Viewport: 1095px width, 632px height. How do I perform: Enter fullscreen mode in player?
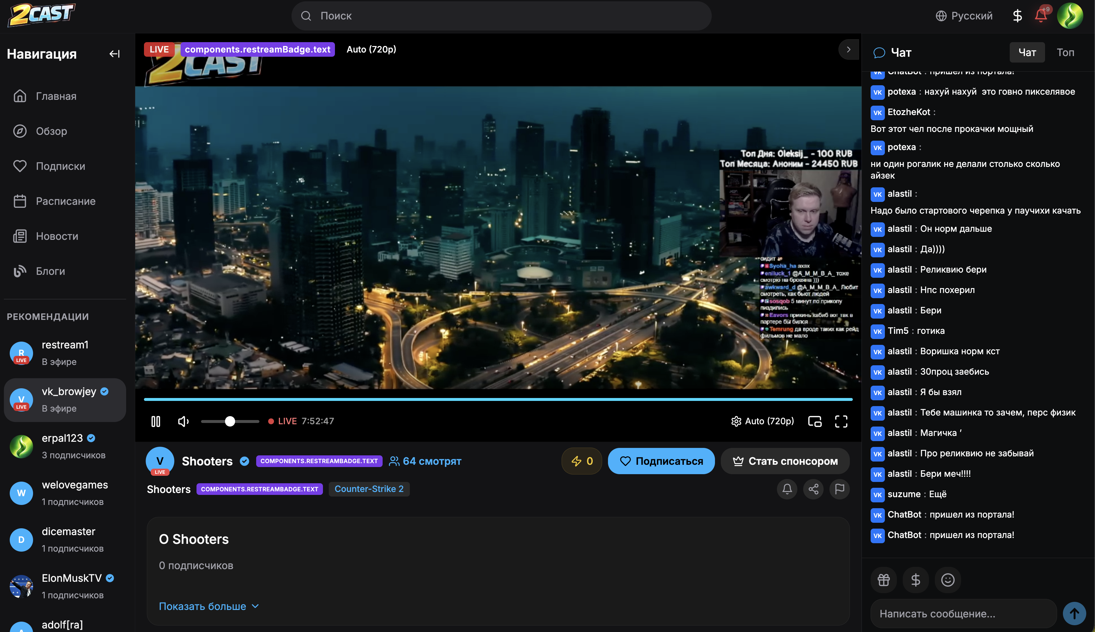click(x=841, y=421)
